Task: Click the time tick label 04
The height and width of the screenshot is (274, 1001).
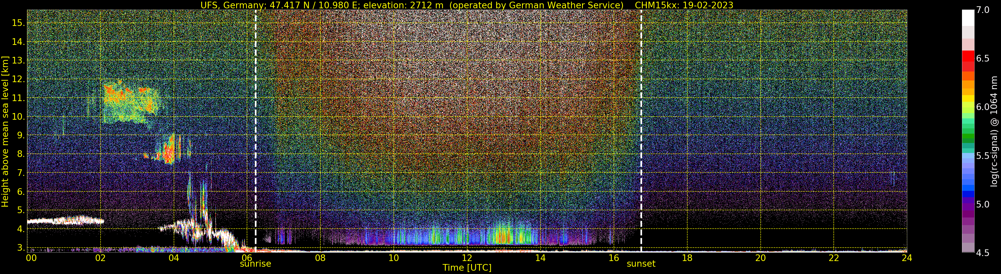Action: 174,258
